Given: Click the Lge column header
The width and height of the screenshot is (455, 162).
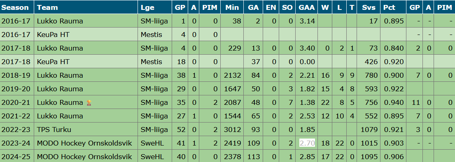Looking at the screenshot, I should tap(148, 7).
